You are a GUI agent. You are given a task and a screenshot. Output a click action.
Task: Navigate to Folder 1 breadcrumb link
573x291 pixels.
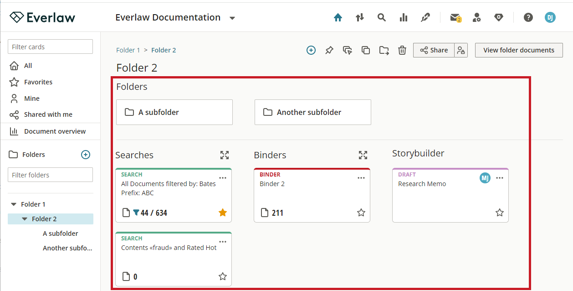(128, 50)
